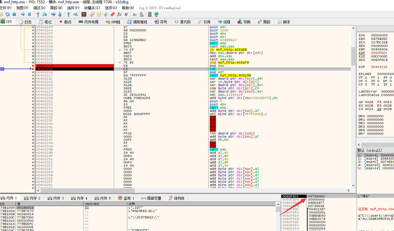The image size is (394, 231).
Task: Click the Stop (blue square) toolbar icon
Action: [14, 14]
